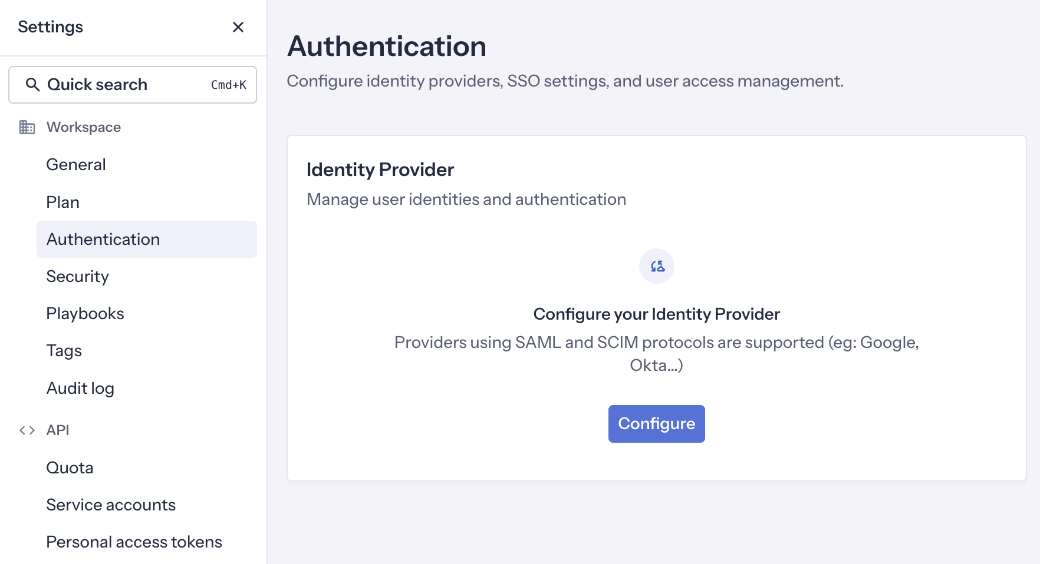Open the Quota section under API

[x=70, y=467]
